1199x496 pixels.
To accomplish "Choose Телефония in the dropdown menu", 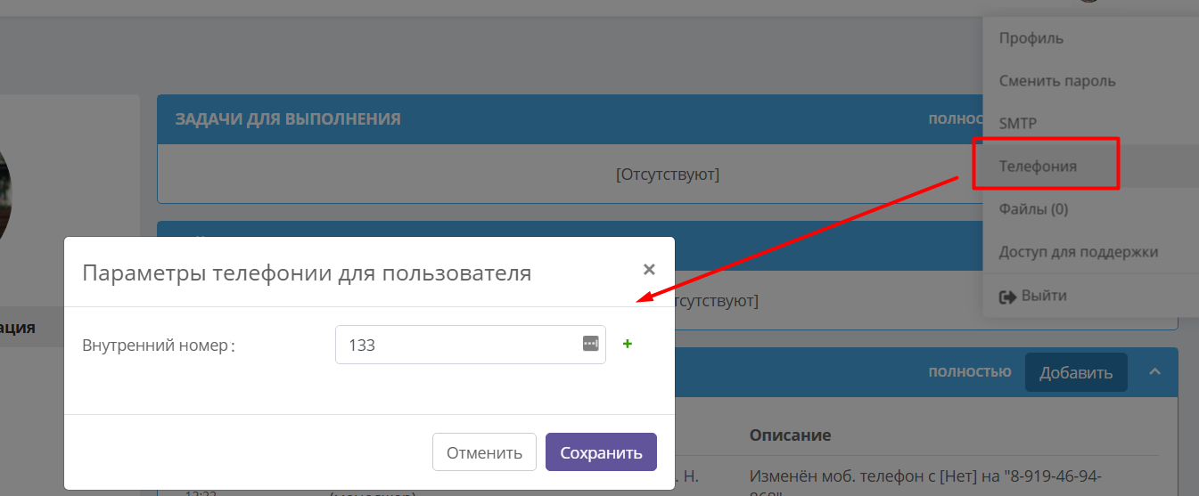I will coord(1038,167).
